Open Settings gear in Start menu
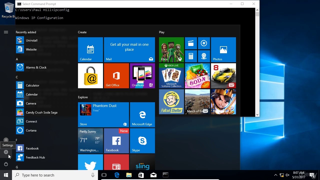320x180 pixels. (6, 152)
